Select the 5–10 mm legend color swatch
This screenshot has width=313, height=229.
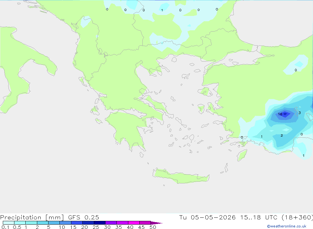pos(54,223)
